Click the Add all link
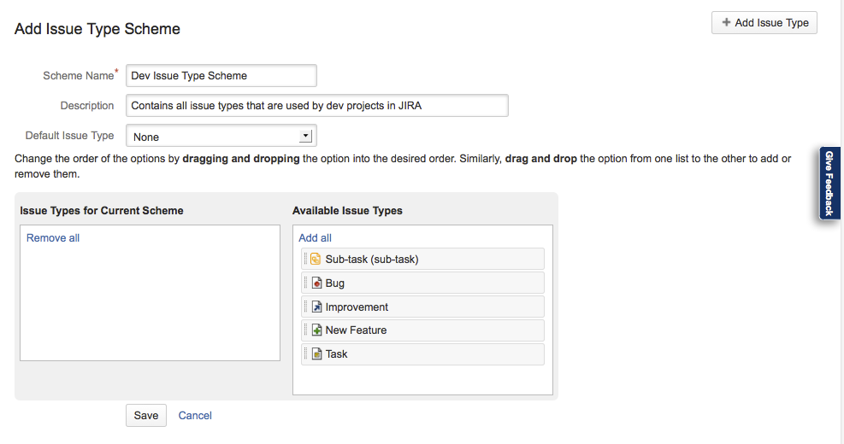Viewport: 844px width, 444px height. pos(315,238)
